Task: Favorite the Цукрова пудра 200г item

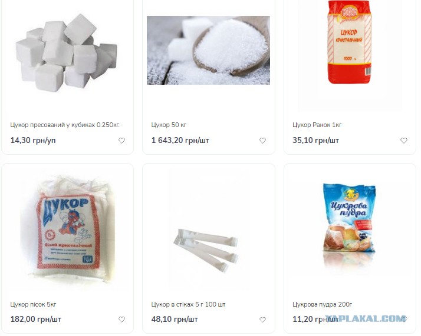Action: 404,319
